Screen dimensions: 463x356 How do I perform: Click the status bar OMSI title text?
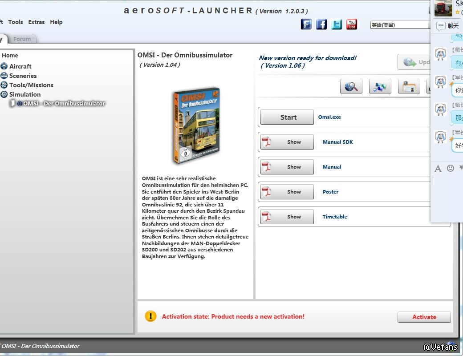tap(40, 346)
